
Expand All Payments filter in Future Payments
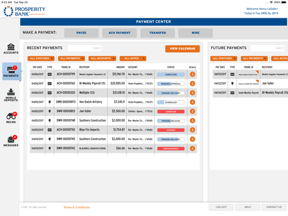pos(254,58)
